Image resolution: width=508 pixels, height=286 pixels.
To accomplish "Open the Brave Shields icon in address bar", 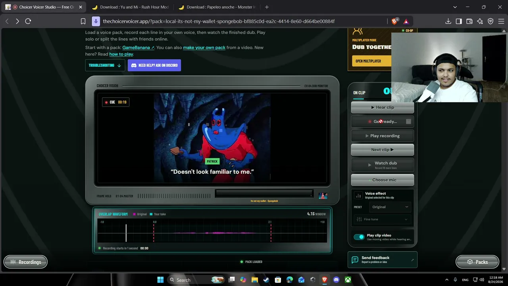I will 395,21.
